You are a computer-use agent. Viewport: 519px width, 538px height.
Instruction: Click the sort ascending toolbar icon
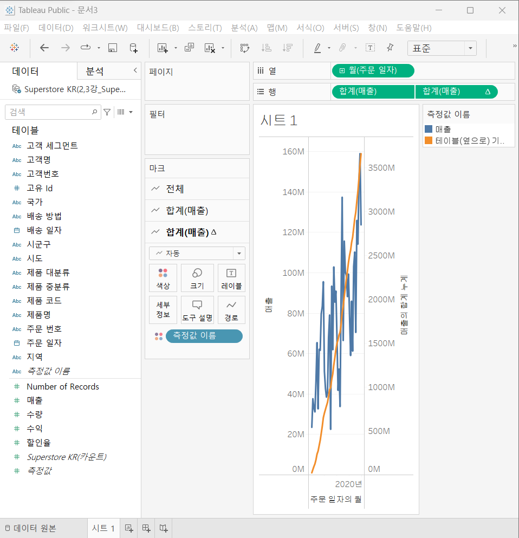[266, 48]
